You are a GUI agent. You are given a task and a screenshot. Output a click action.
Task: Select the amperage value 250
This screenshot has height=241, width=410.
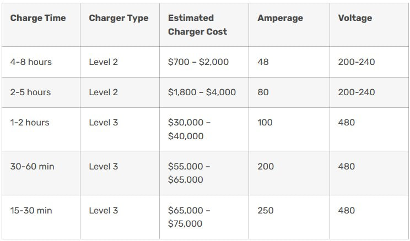tap(266, 210)
